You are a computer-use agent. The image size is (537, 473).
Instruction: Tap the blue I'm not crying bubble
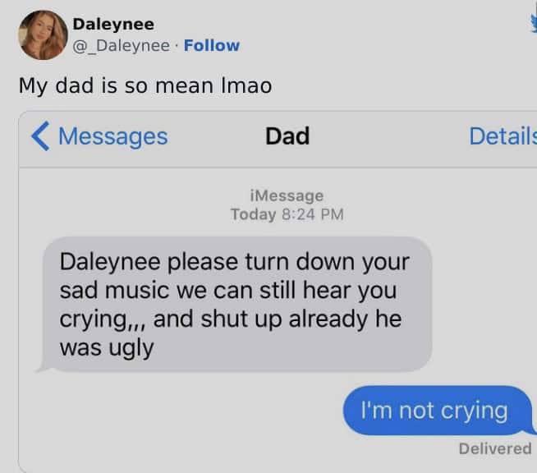[438, 411]
